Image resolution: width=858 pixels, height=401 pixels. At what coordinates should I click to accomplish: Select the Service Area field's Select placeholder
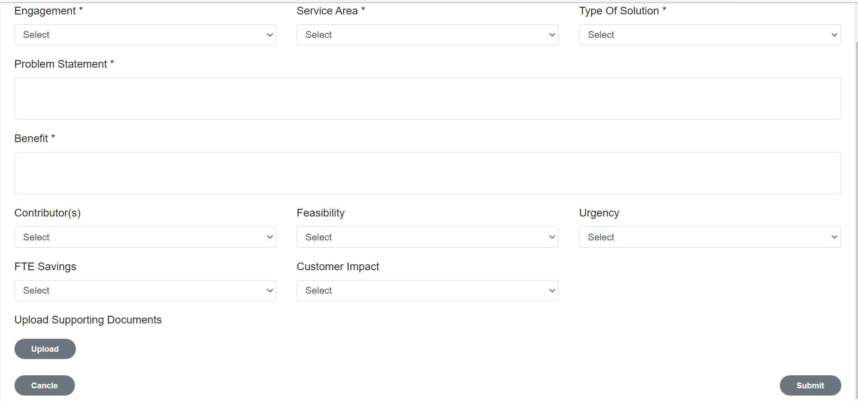(x=318, y=35)
